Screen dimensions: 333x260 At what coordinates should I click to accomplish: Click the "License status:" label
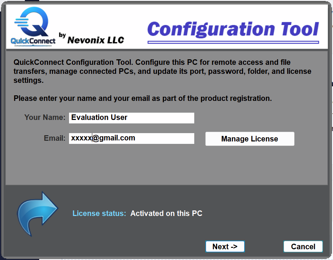click(x=99, y=213)
